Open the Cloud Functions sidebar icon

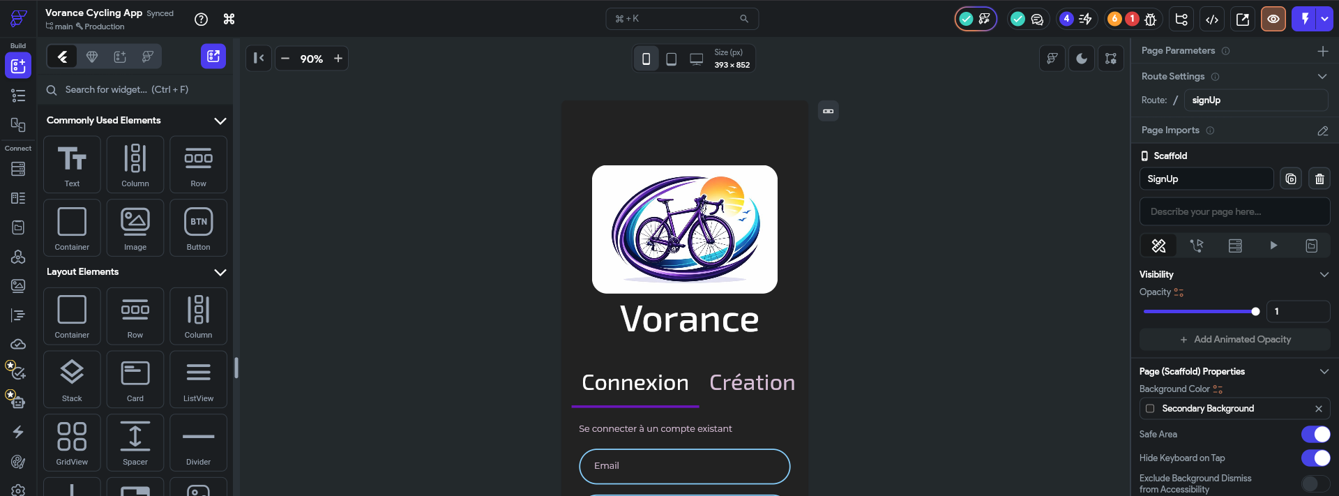coord(18,344)
